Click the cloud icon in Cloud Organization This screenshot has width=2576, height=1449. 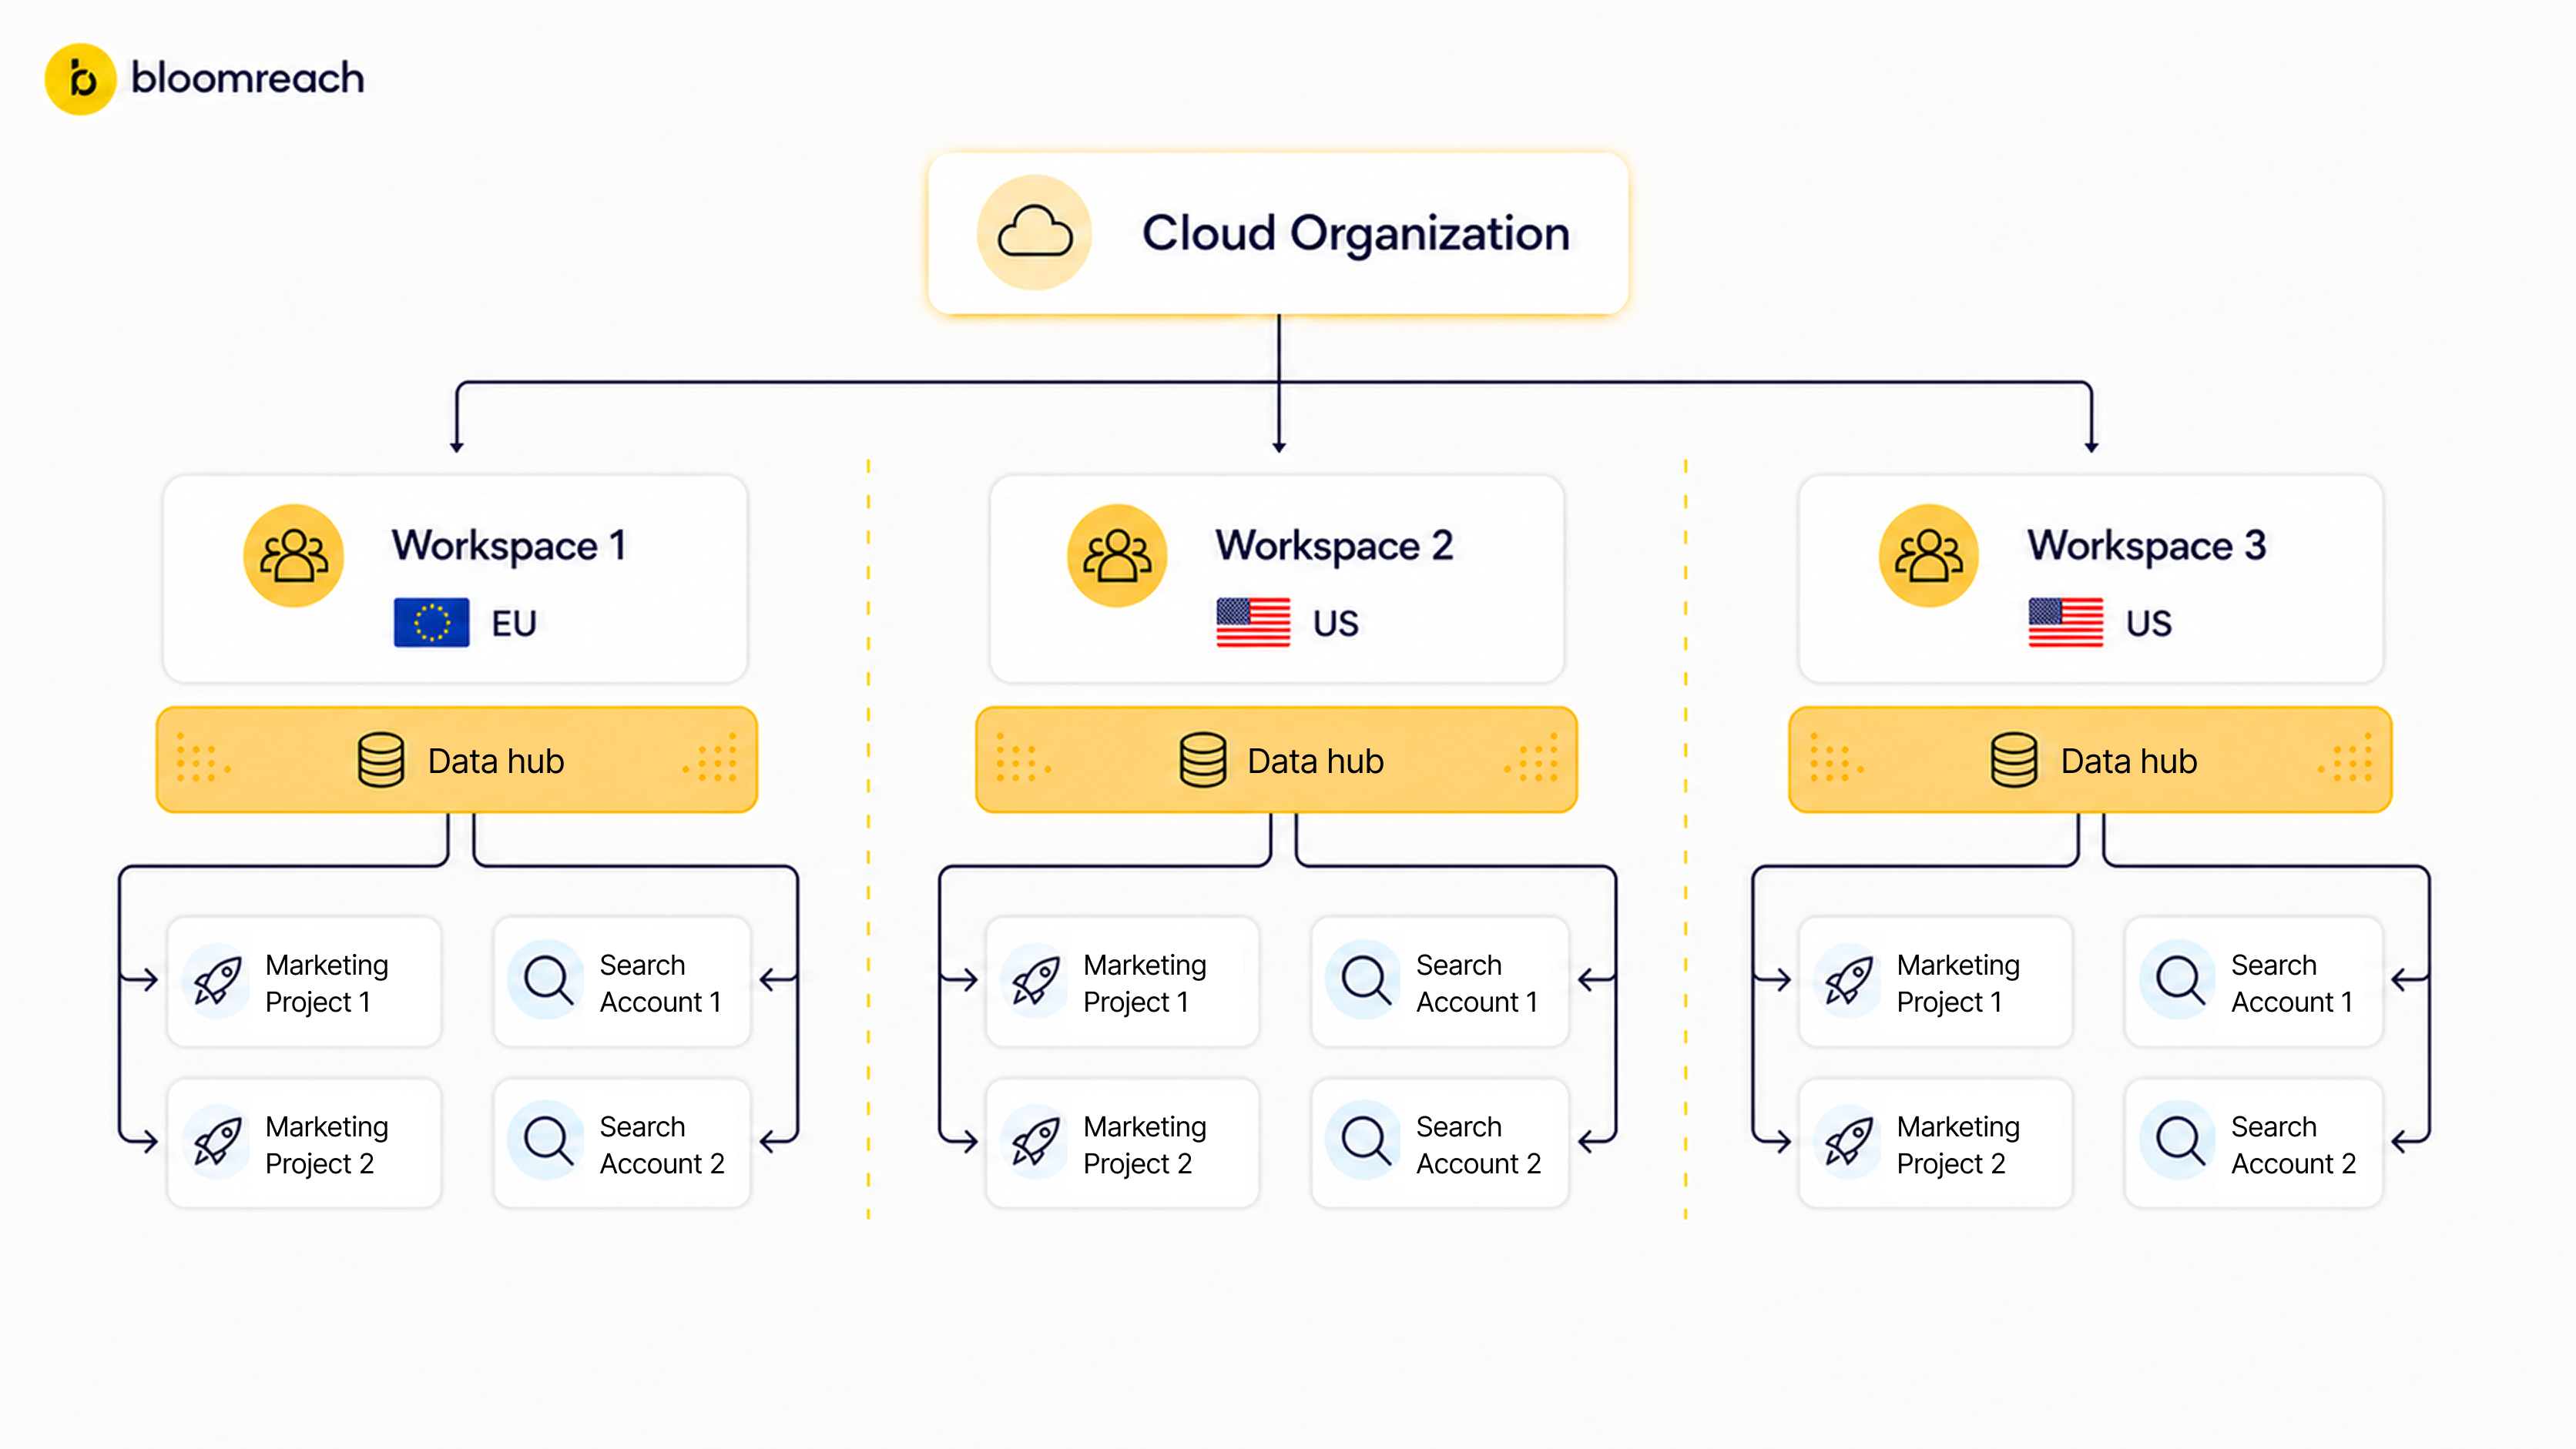pos(1035,233)
